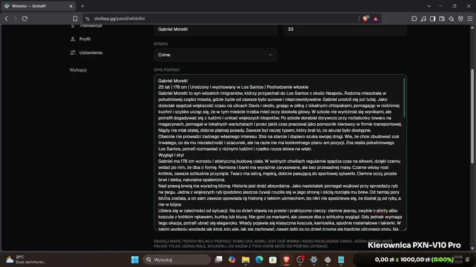This screenshot has height=267, width=476.
Task: Open the media playlist music note icon
Action: tap(423, 19)
